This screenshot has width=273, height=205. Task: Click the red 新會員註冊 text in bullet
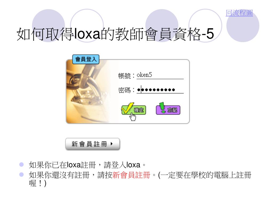coord(131,175)
